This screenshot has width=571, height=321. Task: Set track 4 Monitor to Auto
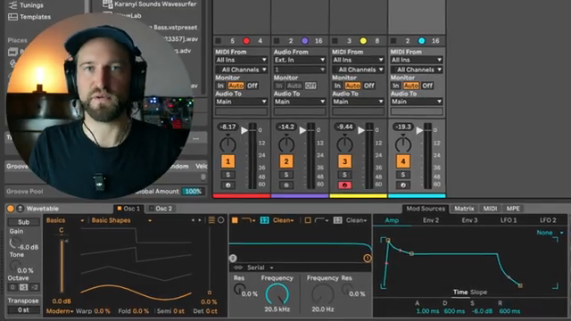410,86
